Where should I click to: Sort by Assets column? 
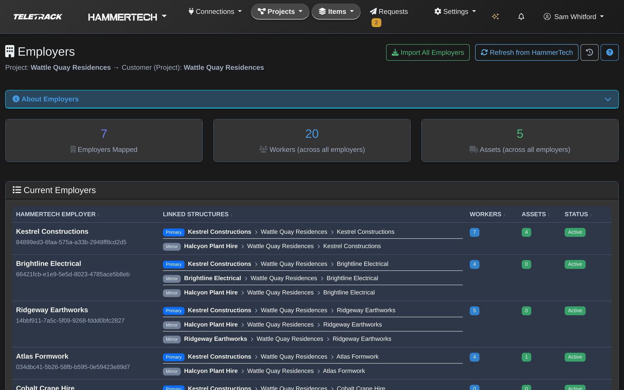click(535, 214)
